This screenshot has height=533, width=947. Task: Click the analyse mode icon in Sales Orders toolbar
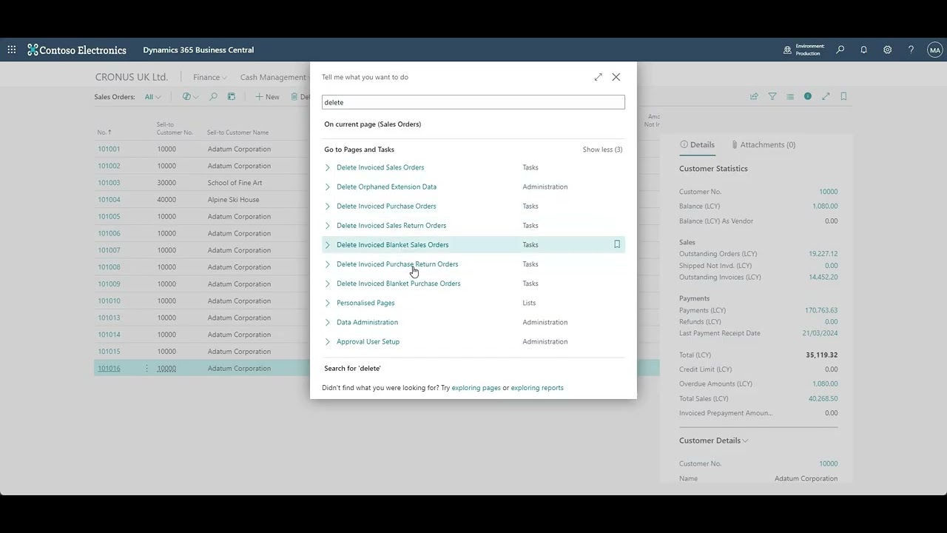(190, 96)
